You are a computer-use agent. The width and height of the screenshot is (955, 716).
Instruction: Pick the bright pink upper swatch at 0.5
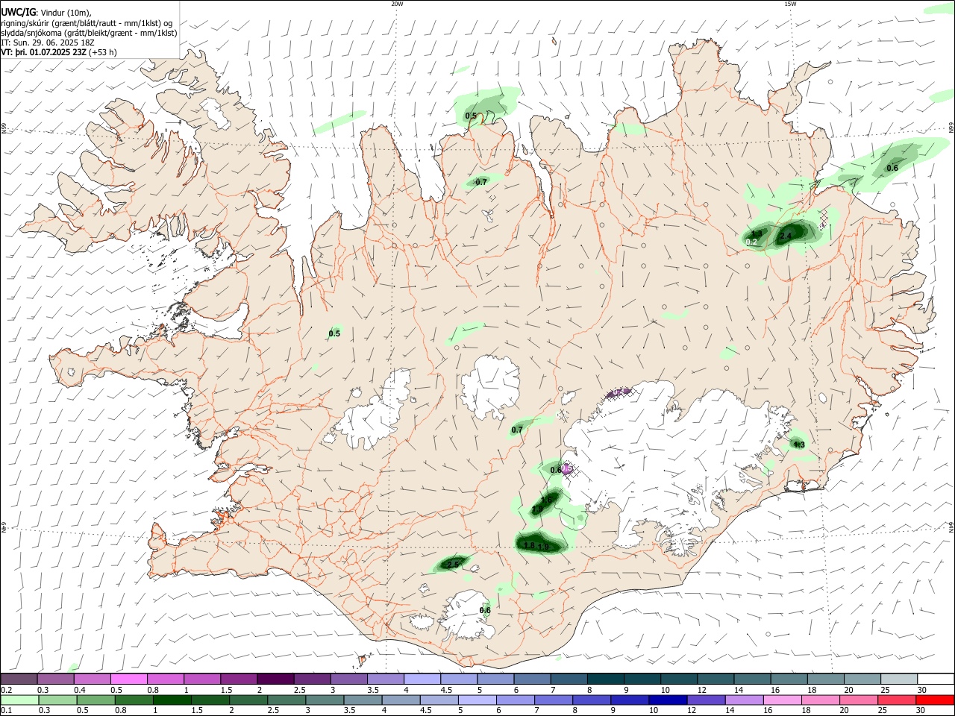(x=129, y=679)
